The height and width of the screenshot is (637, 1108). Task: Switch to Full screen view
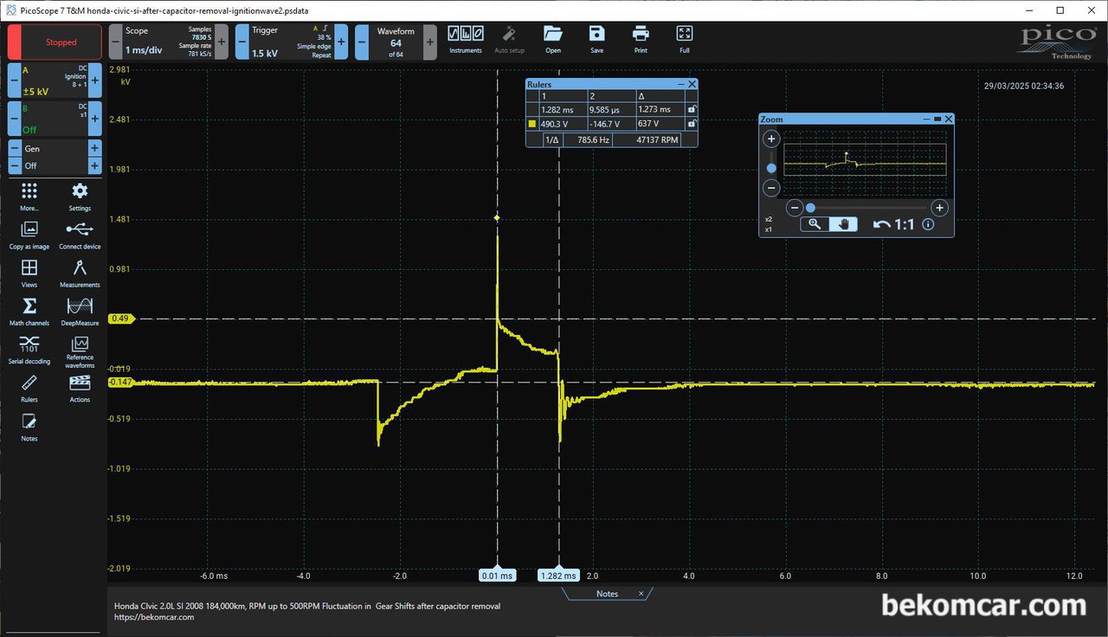[685, 40]
